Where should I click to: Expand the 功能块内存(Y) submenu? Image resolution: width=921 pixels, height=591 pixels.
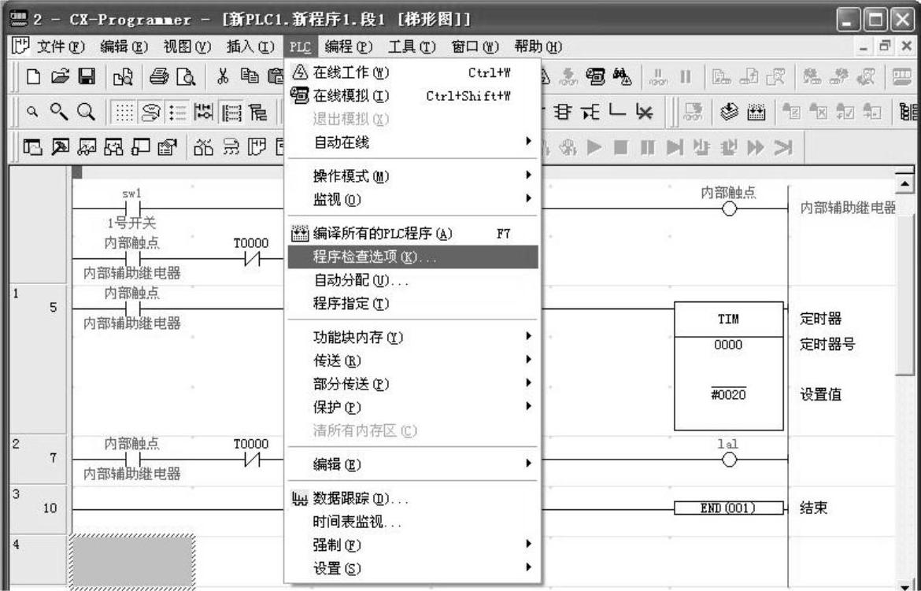point(413,338)
